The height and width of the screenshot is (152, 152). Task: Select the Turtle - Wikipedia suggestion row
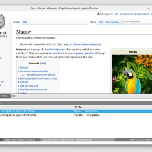[x=76, y=115]
